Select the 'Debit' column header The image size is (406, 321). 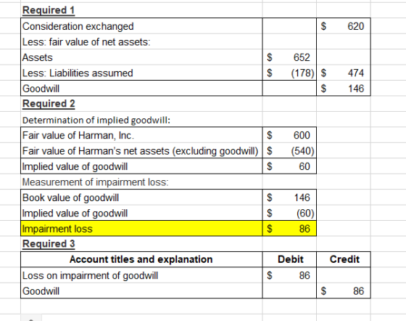coord(289,259)
